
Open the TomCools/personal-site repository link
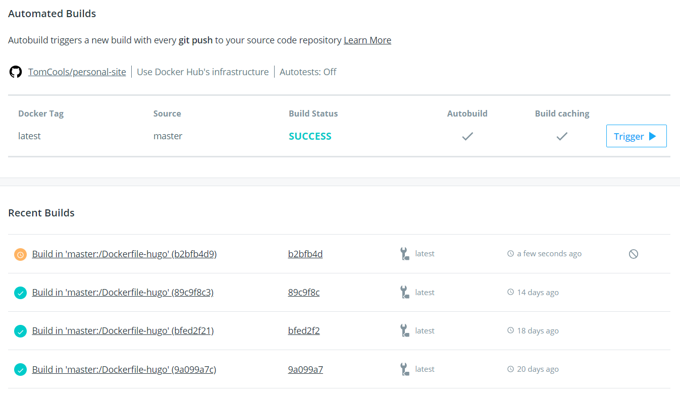(x=77, y=72)
